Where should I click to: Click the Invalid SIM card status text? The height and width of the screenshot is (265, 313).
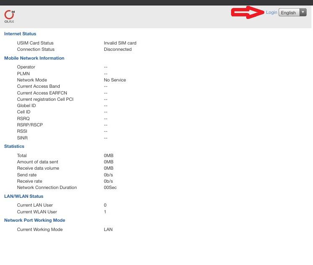(x=120, y=43)
